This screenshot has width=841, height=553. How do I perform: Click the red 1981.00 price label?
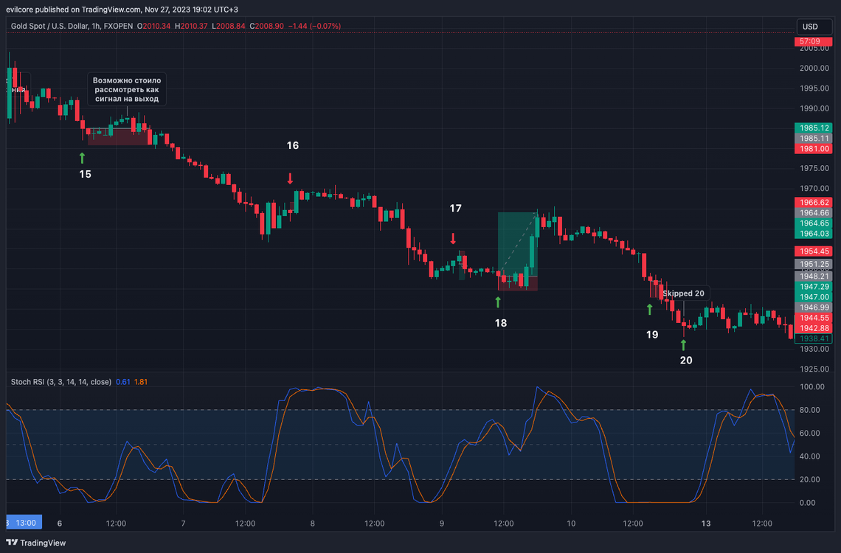pos(813,149)
